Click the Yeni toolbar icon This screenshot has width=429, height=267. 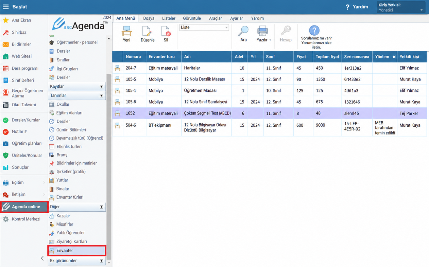click(x=126, y=31)
